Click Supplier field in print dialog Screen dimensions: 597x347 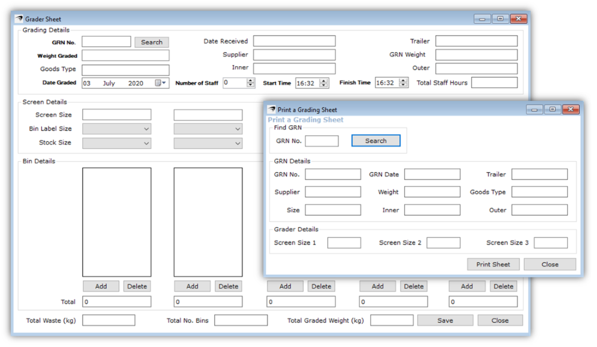tap(333, 192)
